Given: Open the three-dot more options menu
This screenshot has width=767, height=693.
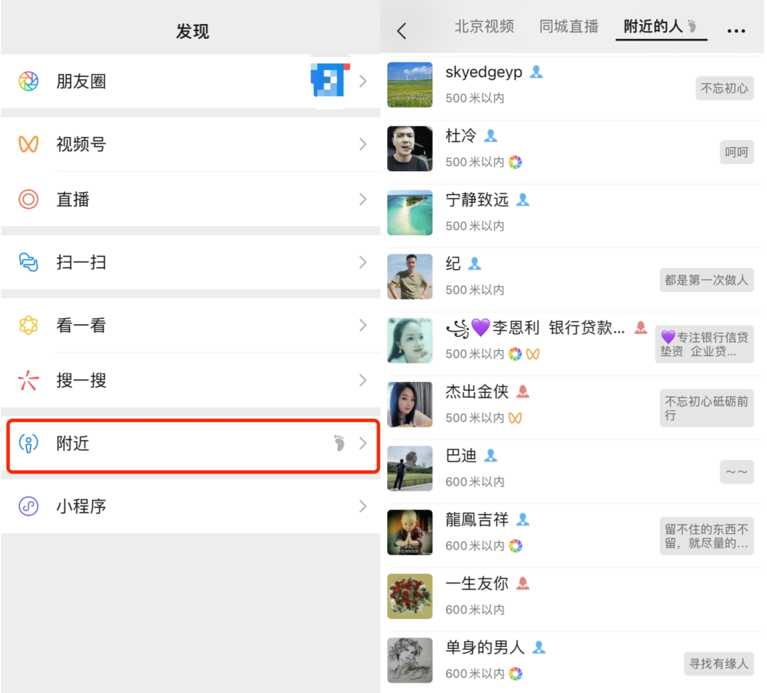Looking at the screenshot, I should point(736,31).
